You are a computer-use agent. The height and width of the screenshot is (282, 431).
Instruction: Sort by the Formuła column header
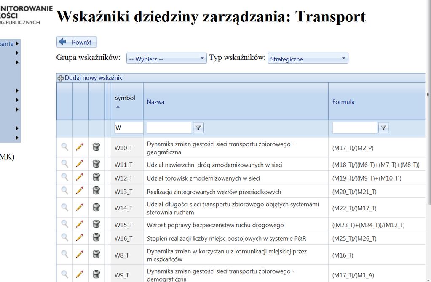pyautogui.click(x=343, y=102)
